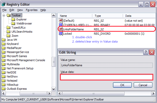
Task: Click the values pane horizontal scroll thumb
Action: point(93,94)
